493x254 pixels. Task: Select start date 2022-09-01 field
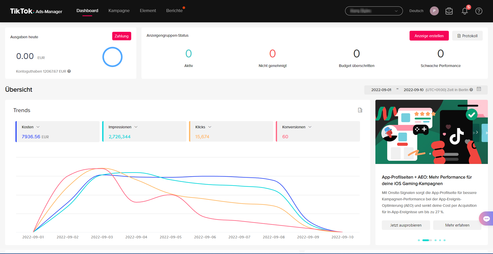[x=381, y=90]
